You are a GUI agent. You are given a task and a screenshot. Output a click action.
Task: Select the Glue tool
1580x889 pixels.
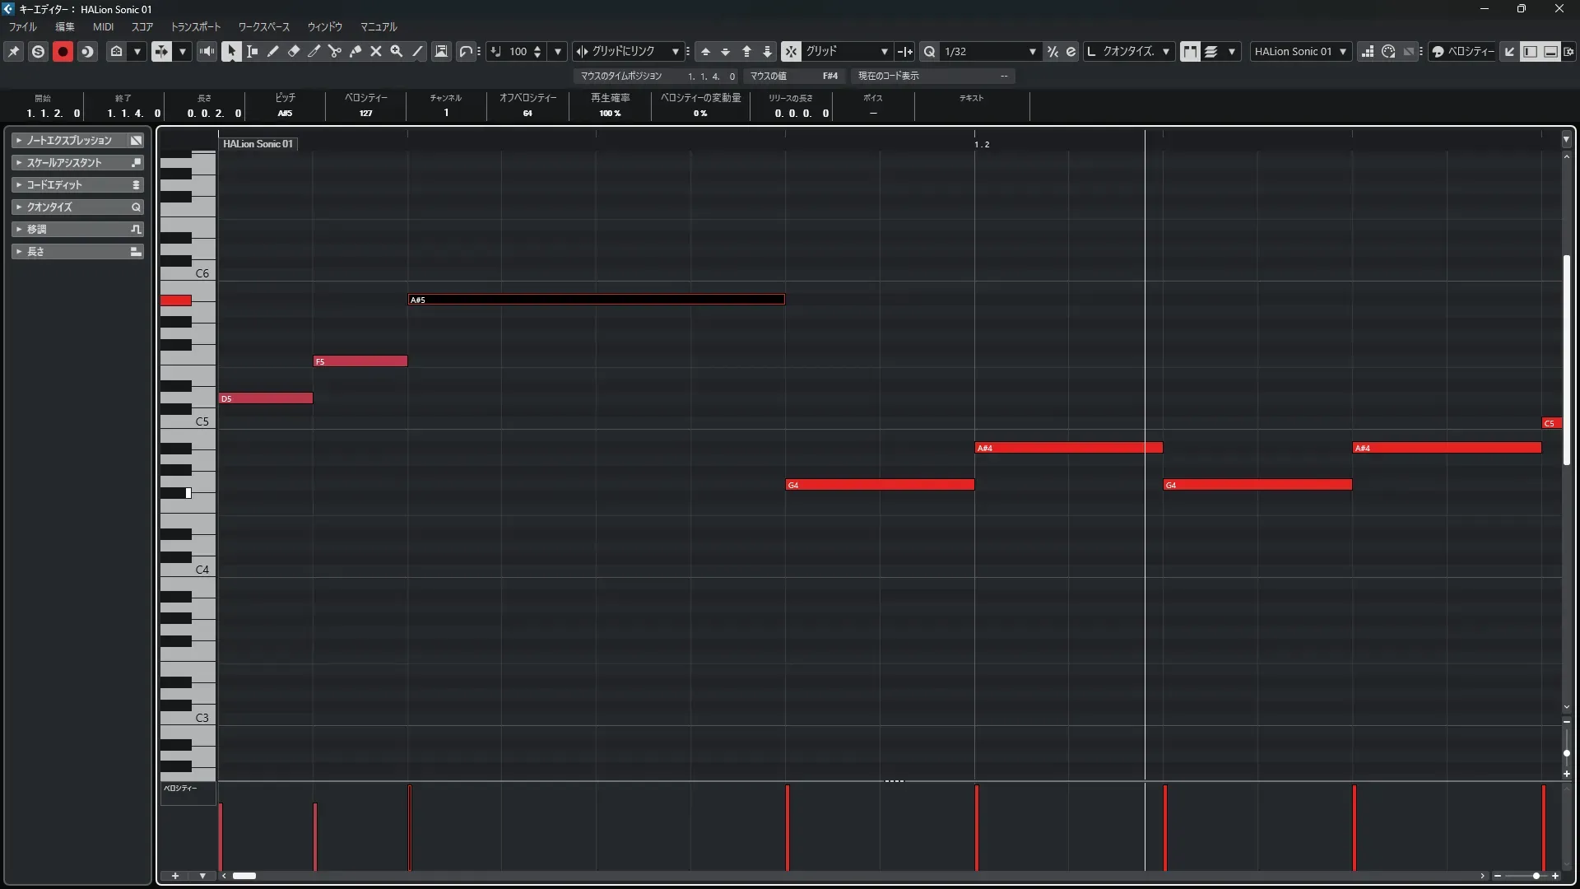click(355, 51)
